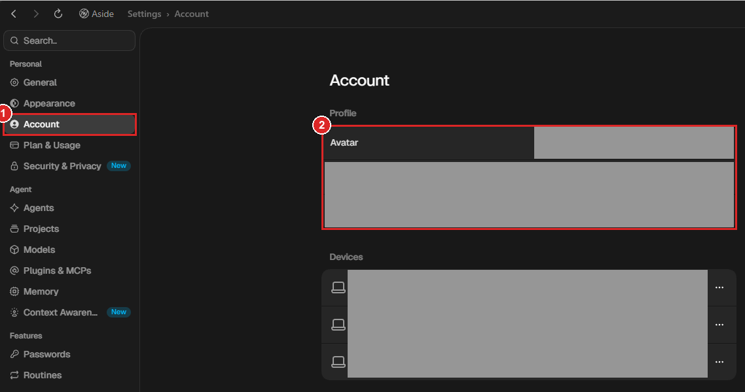The height and width of the screenshot is (392, 745).
Task: Click the Account person icon
Action: [x=14, y=124]
